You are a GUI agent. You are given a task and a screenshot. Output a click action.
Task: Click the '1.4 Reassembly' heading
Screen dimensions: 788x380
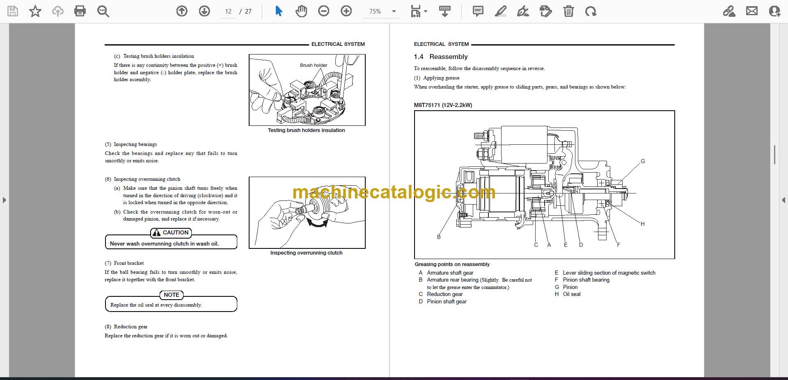[x=441, y=57]
